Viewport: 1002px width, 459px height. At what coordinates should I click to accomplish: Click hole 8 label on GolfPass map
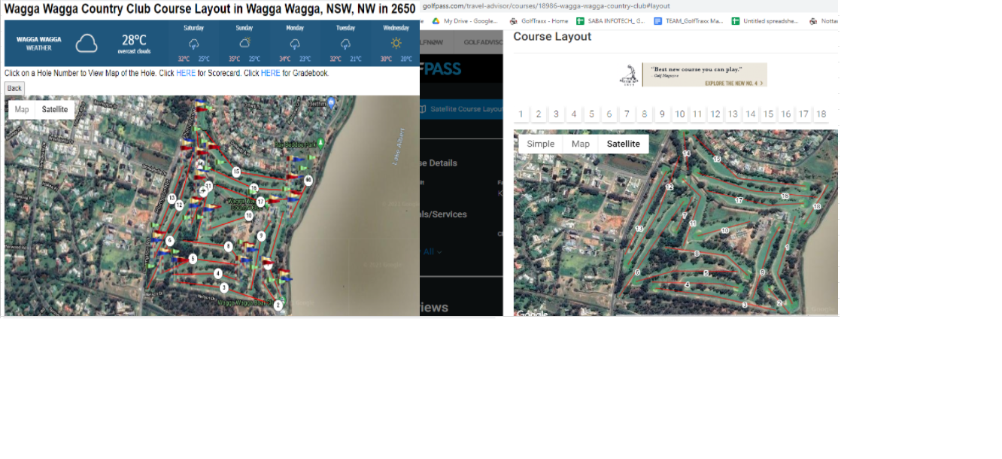click(x=697, y=254)
